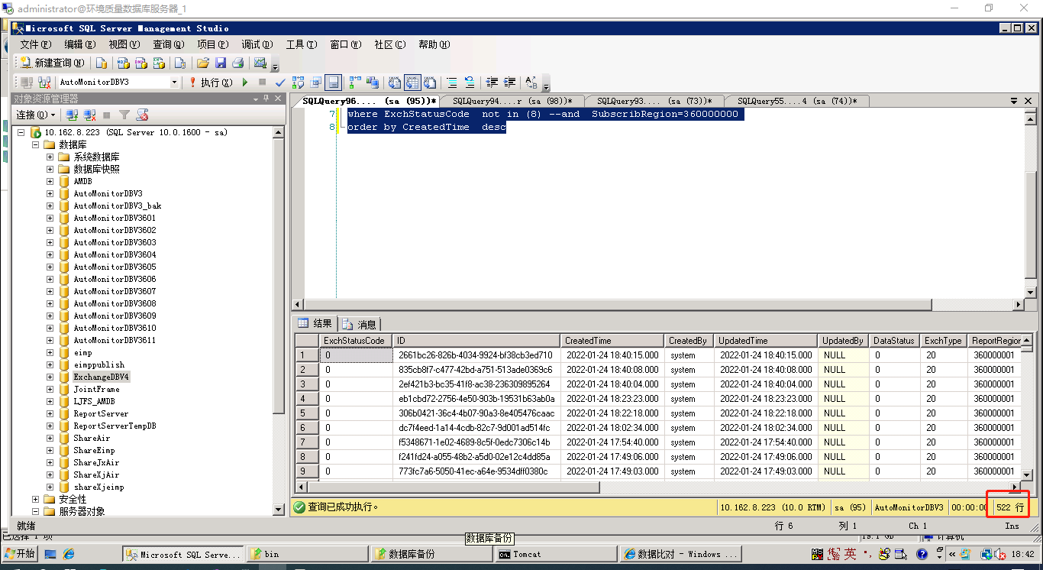The width and height of the screenshot is (1043, 570).
Task: Decrease the indent of selected lines
Action: click(492, 82)
